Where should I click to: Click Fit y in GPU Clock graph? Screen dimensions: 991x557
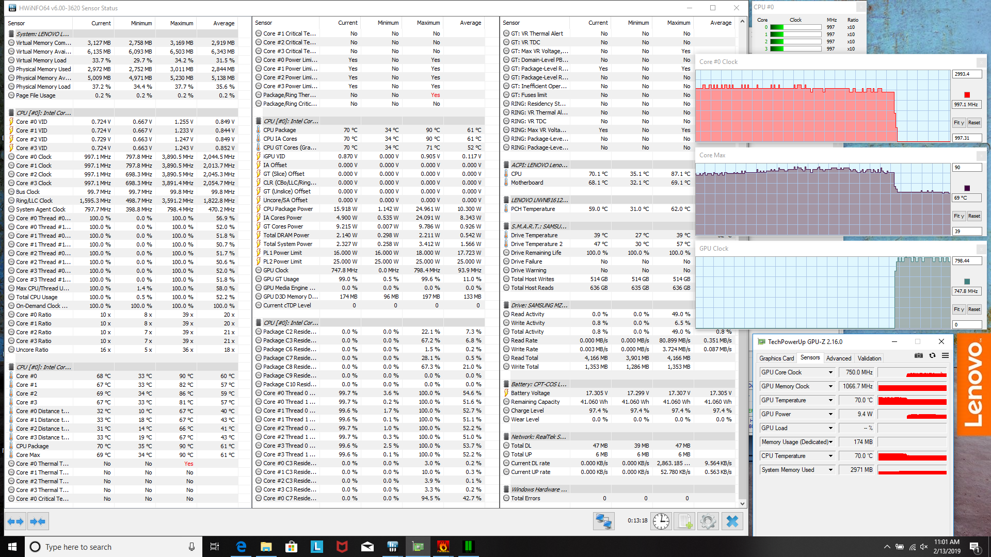pos(958,309)
